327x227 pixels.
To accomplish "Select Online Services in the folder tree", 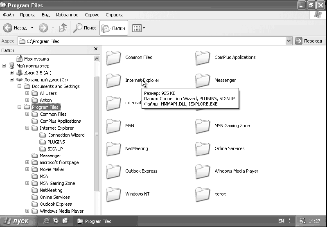I will [x=55, y=197].
